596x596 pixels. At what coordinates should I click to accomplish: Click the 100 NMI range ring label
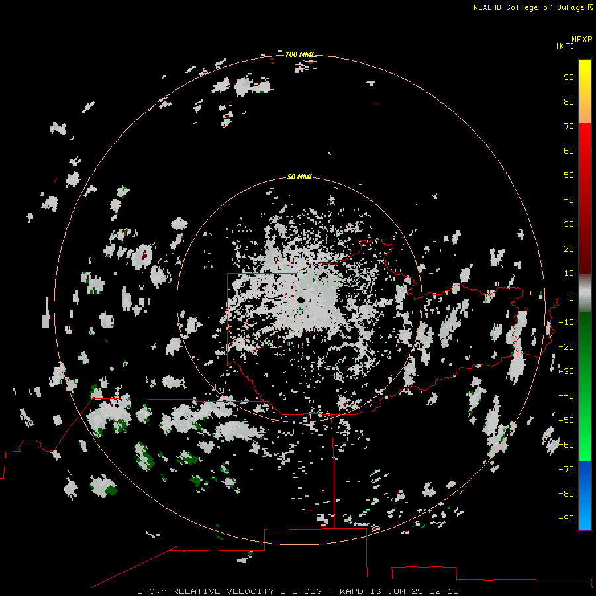300,54
